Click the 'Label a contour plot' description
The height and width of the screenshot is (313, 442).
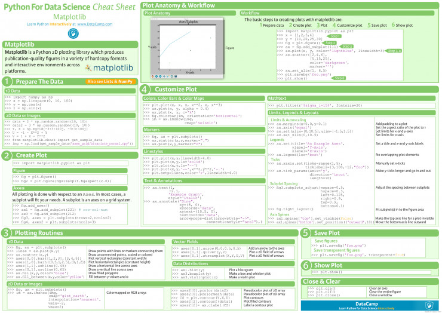pyautogui.click(x=258, y=305)
